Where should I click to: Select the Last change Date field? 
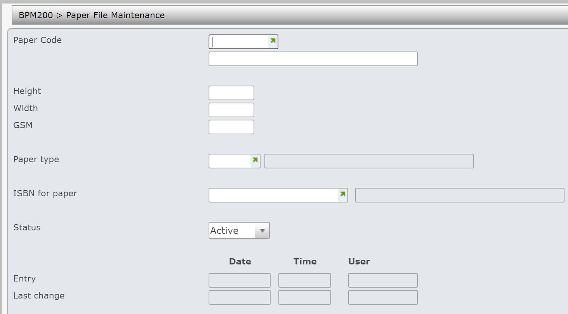point(239,297)
